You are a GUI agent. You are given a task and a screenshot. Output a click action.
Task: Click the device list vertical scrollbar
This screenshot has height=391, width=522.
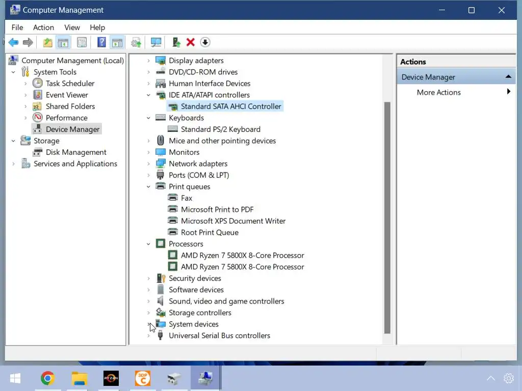(387, 218)
